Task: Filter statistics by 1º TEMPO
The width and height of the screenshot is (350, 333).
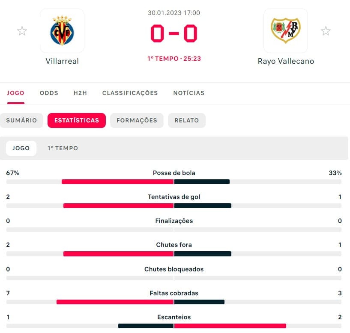Action: 63,148
